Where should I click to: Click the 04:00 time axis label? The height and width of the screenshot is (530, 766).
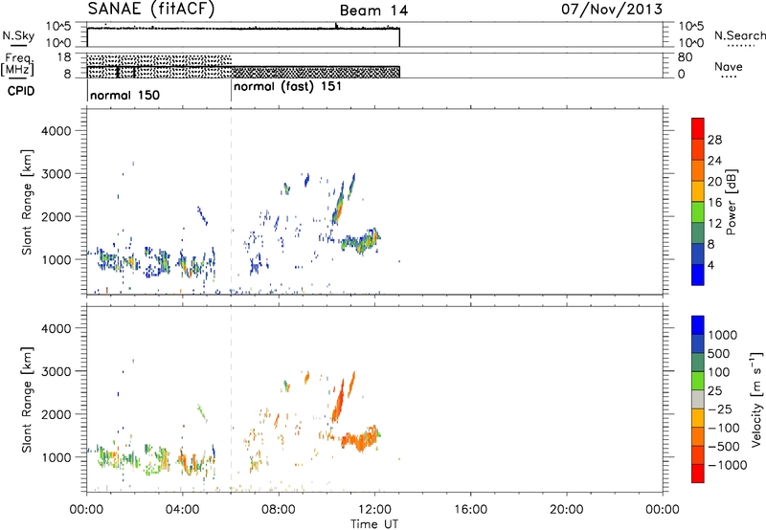(x=182, y=510)
